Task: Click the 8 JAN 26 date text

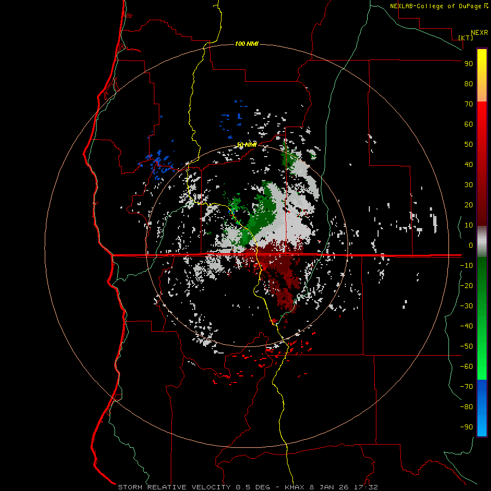Action: (329, 487)
